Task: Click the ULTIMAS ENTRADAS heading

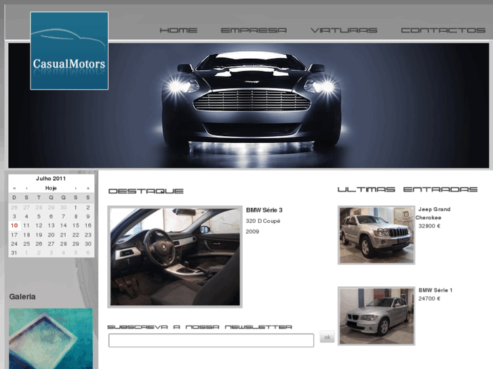Action: [408, 190]
